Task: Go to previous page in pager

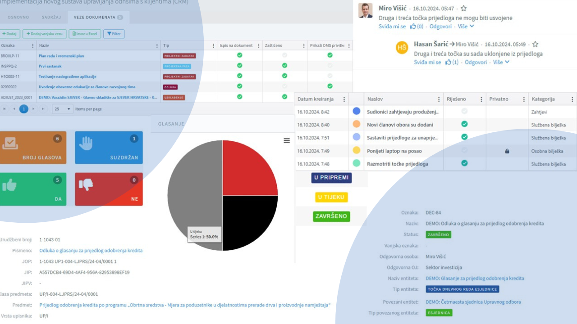Action: pos(14,109)
